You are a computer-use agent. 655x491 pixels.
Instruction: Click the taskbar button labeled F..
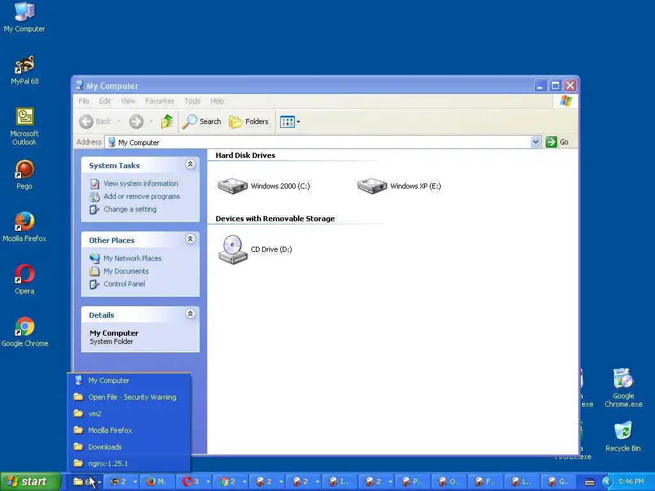pyautogui.click(x=485, y=482)
